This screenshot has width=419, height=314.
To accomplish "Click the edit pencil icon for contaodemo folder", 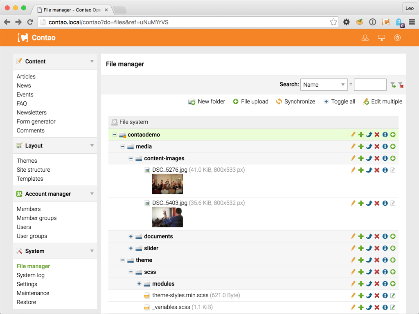I will (353, 135).
